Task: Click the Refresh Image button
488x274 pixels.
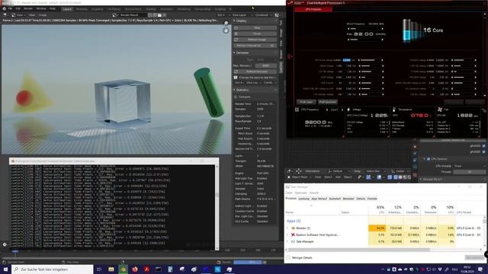Action: 257,40
